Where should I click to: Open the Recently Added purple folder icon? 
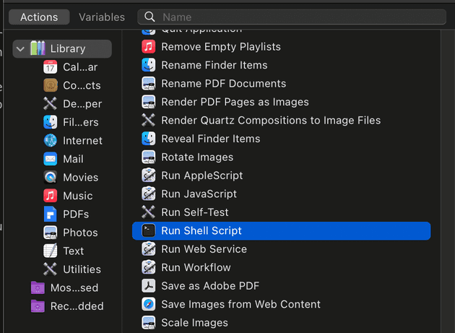[x=38, y=306]
